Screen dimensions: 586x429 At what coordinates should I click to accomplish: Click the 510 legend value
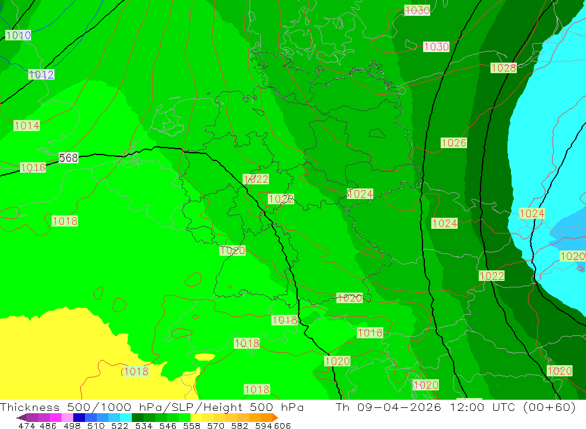96,425
